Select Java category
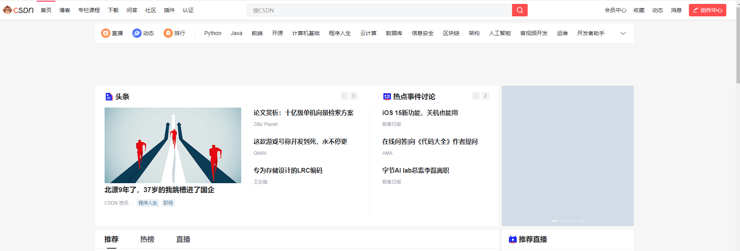740x251 pixels. 237,33
